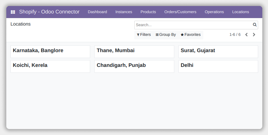The width and height of the screenshot is (268, 135).
Task: Open the Koichi, Kerela location card
Action: (50, 66)
